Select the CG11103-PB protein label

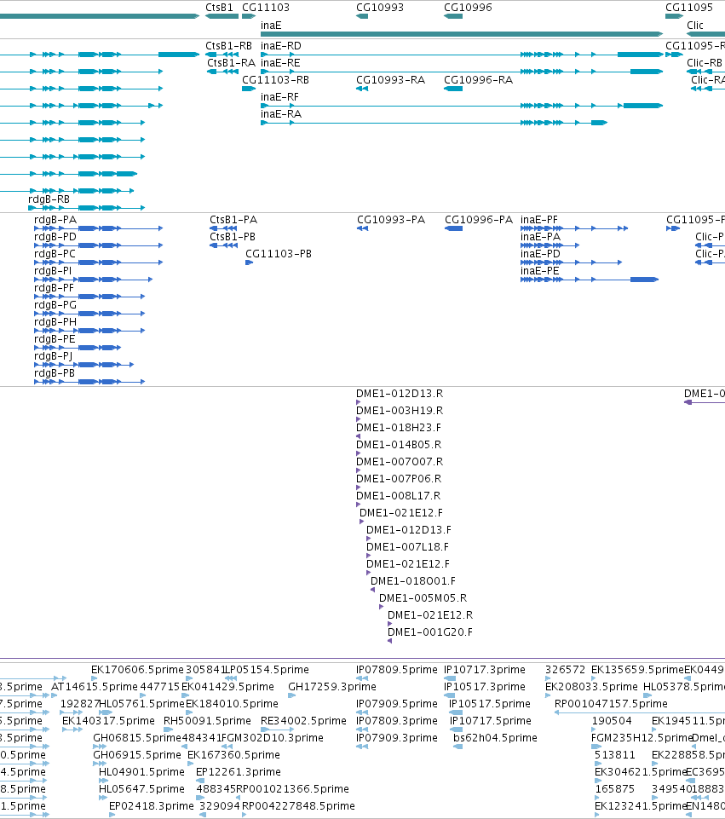[x=279, y=254]
